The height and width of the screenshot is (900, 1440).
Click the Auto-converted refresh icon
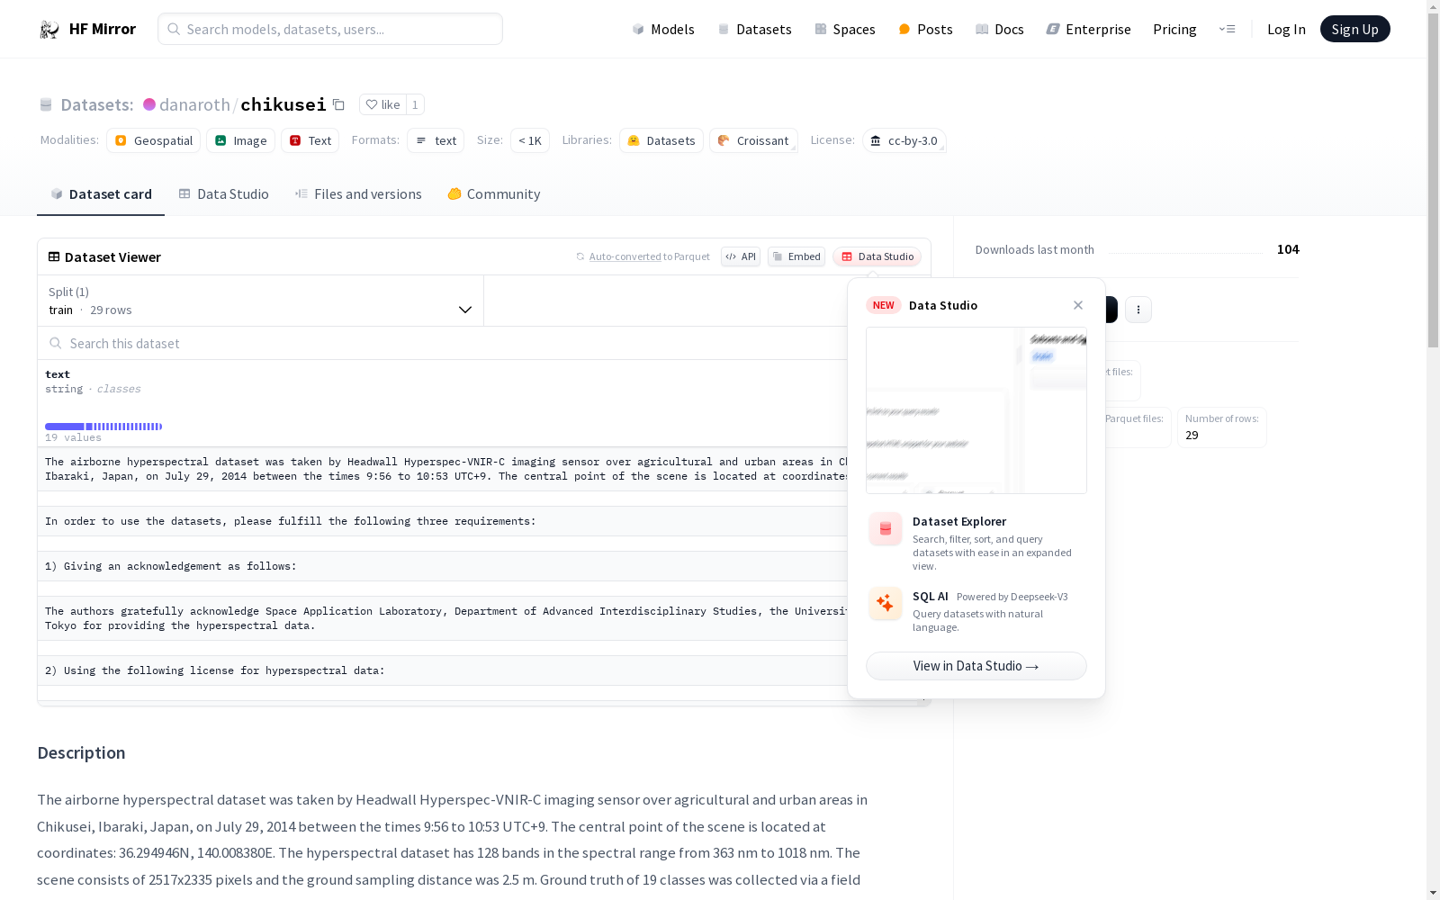pyautogui.click(x=580, y=256)
